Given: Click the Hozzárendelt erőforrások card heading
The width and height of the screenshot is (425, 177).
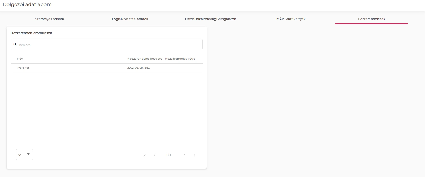Looking at the screenshot, I should 31,33.
